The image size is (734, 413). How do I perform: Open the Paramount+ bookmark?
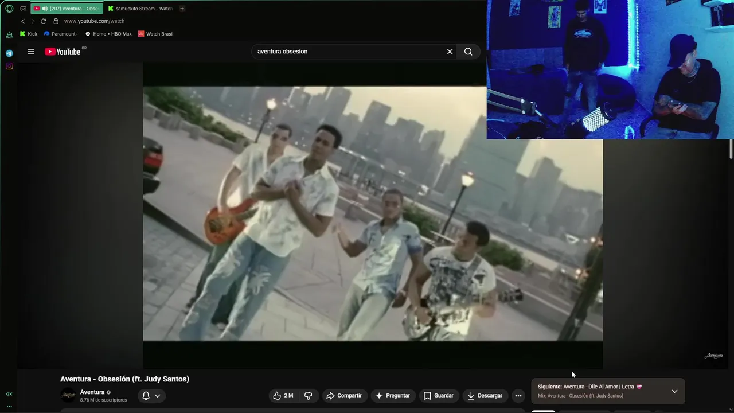[x=61, y=34]
